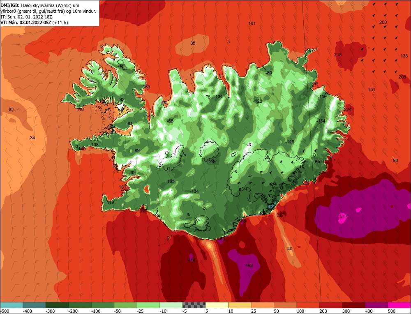Click the value -68 in northwest Iceland

[x=170, y=121]
